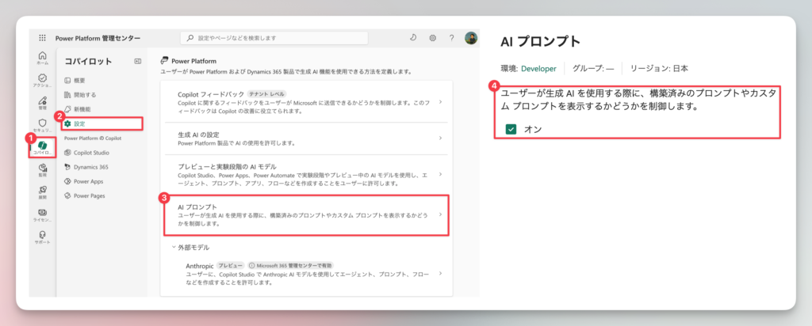Collapse the コパイロット navigation panel
Image resolution: width=812 pixels, height=326 pixels.
[x=137, y=61]
